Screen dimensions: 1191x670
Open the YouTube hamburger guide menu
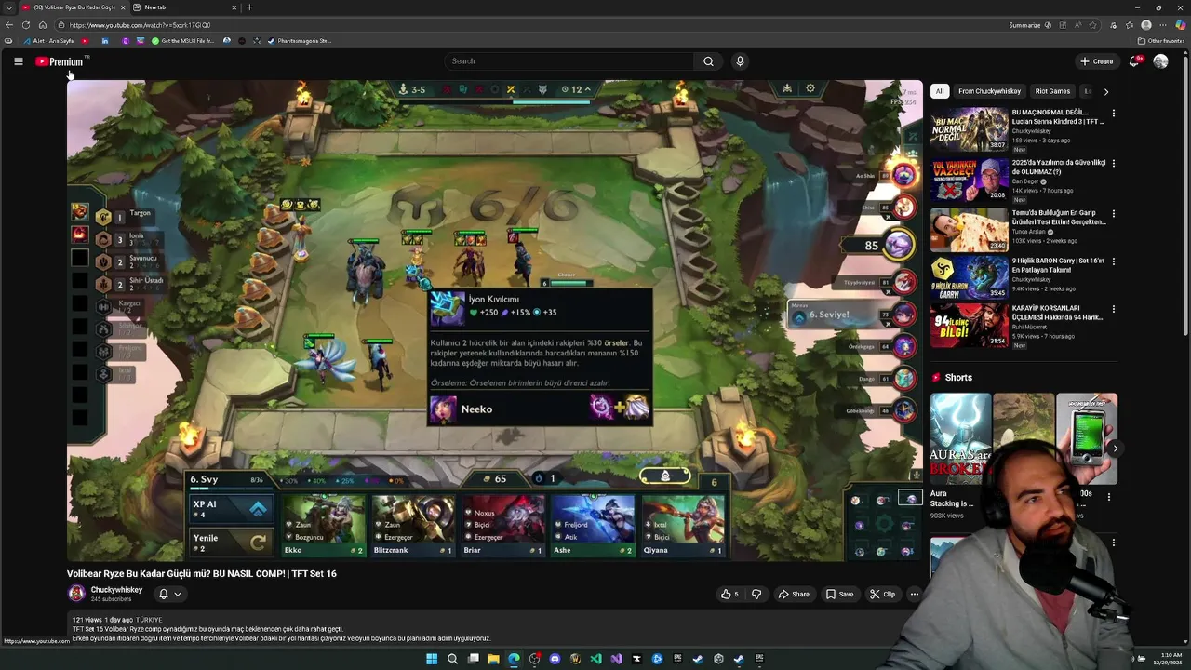(x=18, y=61)
